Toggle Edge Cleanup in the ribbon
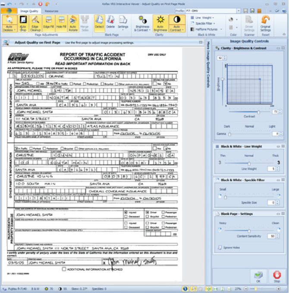This screenshot has height=293, width=289. pyautogui.click(x=36, y=23)
